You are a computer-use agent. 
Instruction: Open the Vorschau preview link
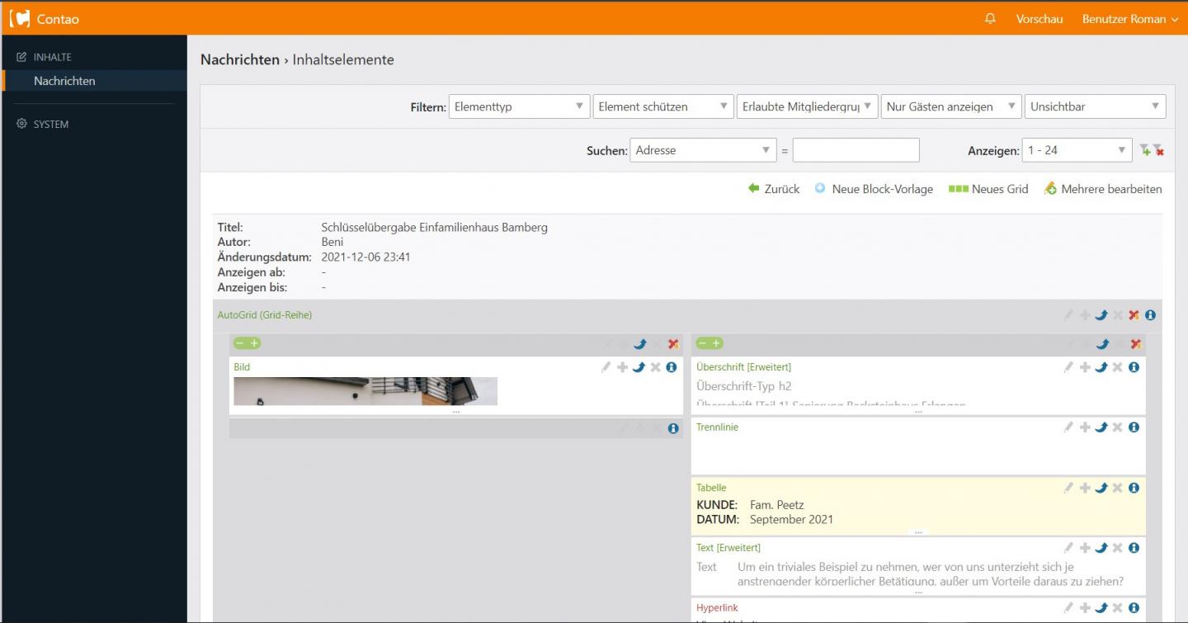click(1039, 18)
